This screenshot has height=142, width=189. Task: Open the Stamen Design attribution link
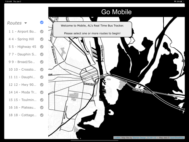coord(139,138)
